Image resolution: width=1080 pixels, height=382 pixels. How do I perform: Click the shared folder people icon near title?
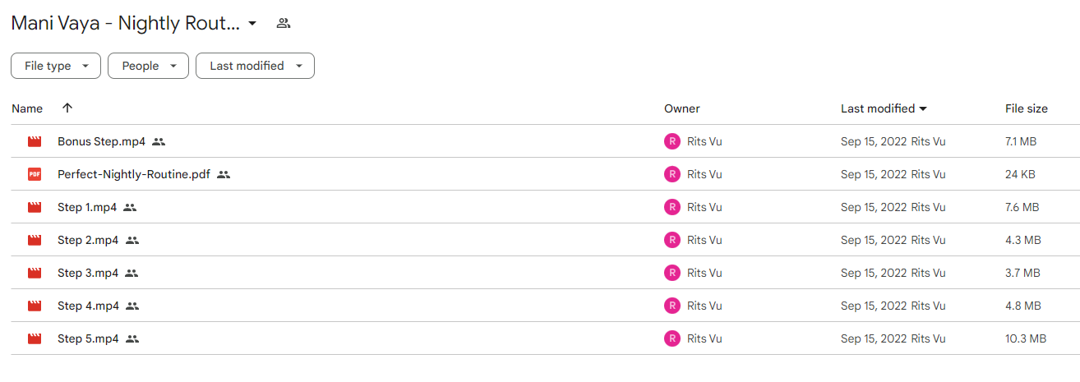(284, 23)
